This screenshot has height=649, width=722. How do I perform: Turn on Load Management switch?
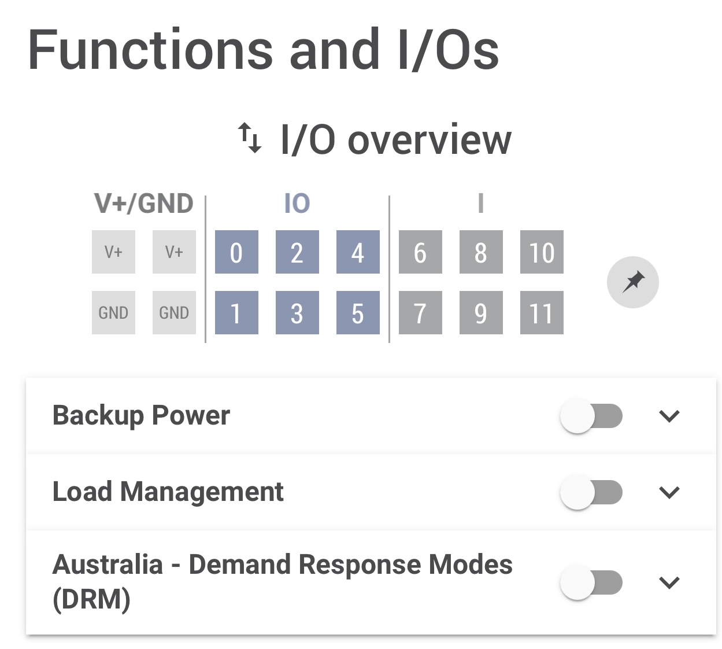coord(591,492)
